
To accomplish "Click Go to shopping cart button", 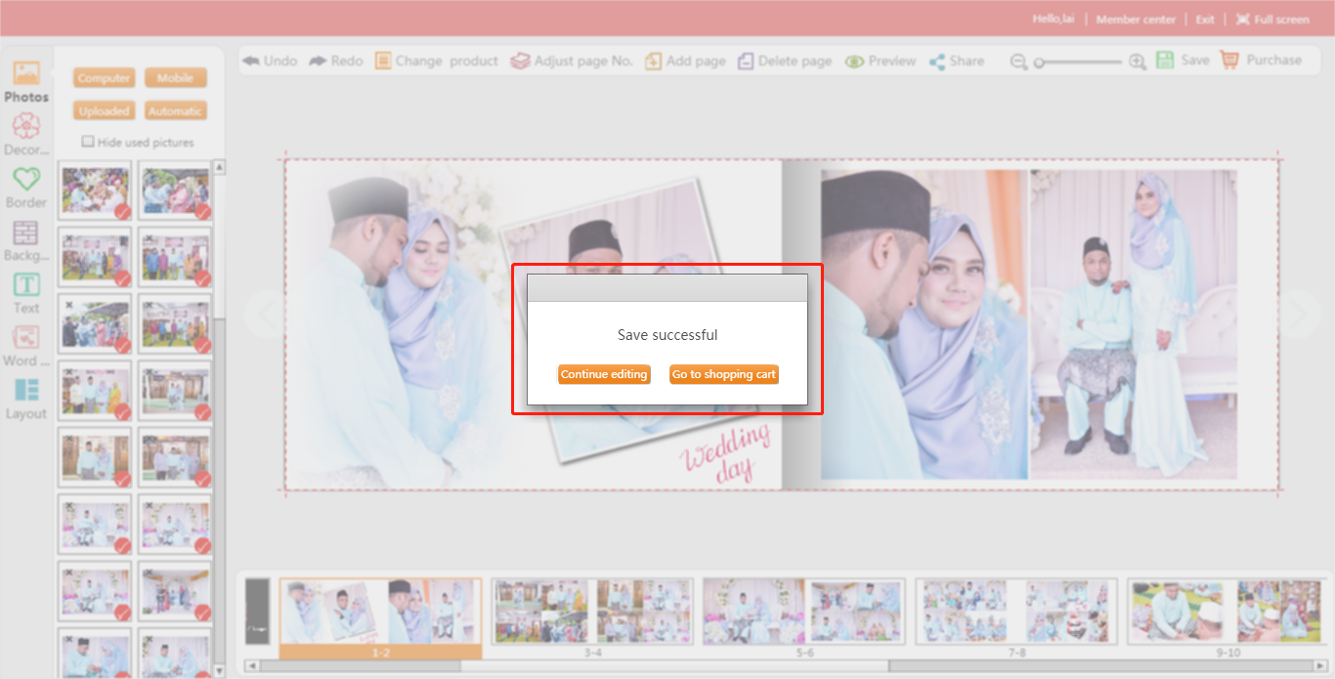I will [x=724, y=374].
